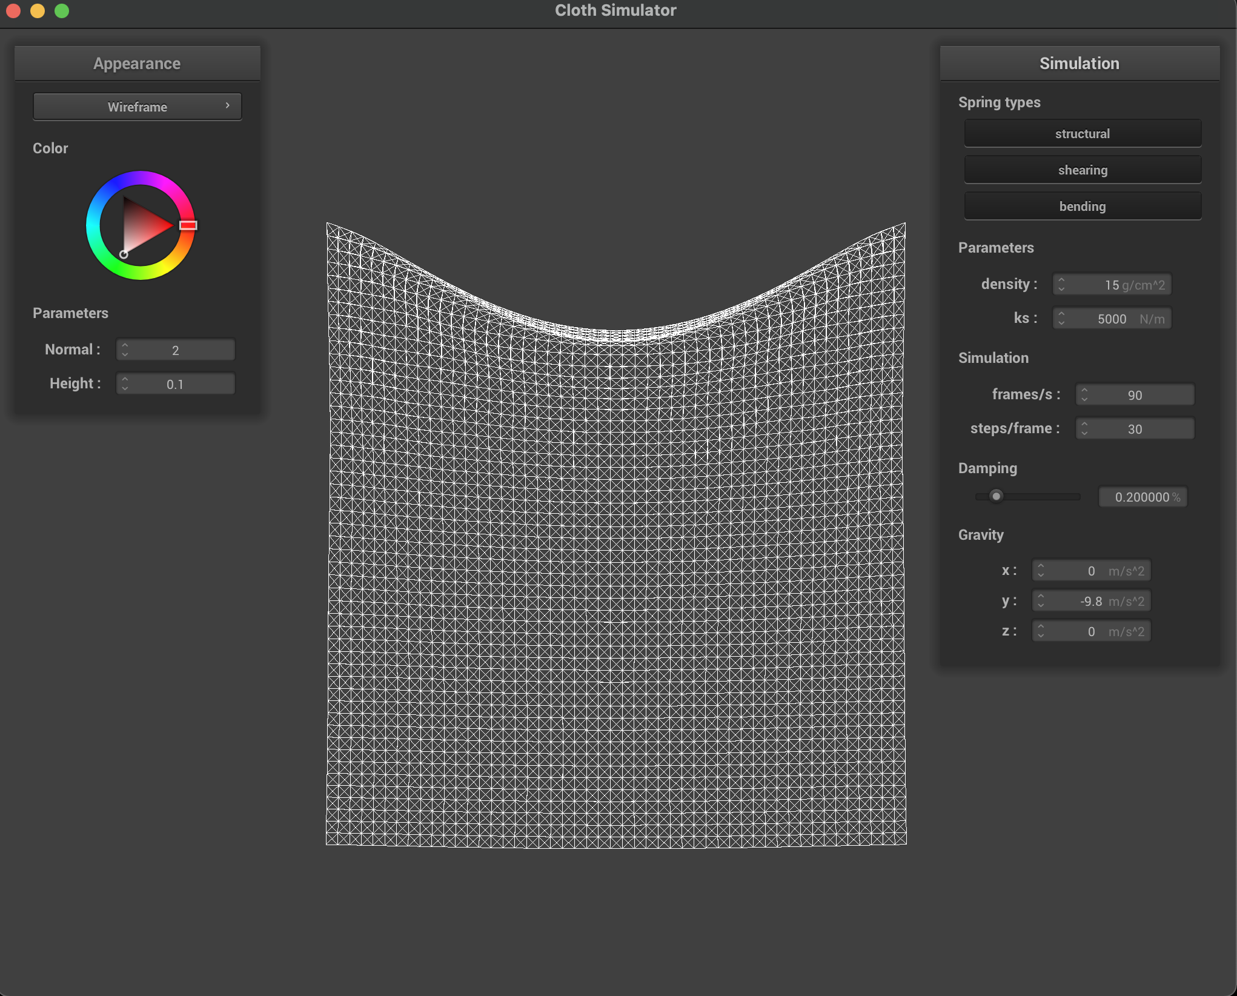Click the Simulation panel header
The image size is (1237, 996).
pos(1079,63)
